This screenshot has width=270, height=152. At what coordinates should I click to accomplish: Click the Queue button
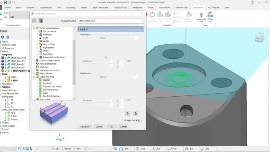coord(99,127)
